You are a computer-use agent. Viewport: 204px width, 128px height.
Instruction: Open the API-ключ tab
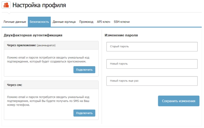click(x=103, y=22)
